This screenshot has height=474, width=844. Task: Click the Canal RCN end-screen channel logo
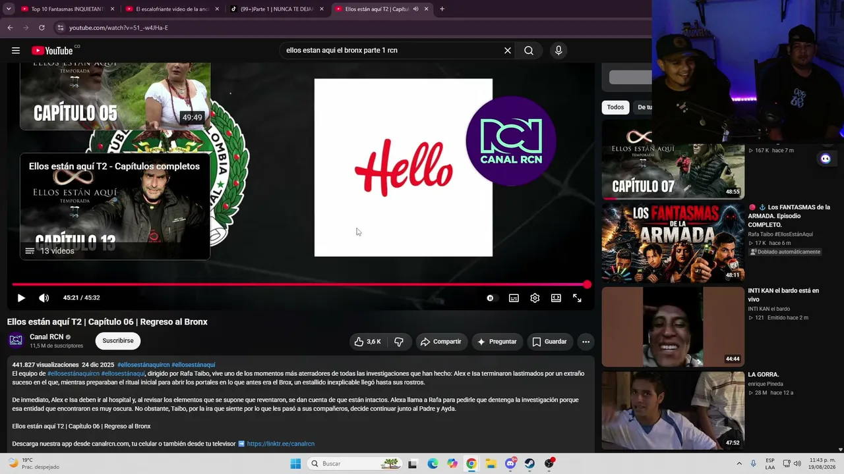[511, 141]
